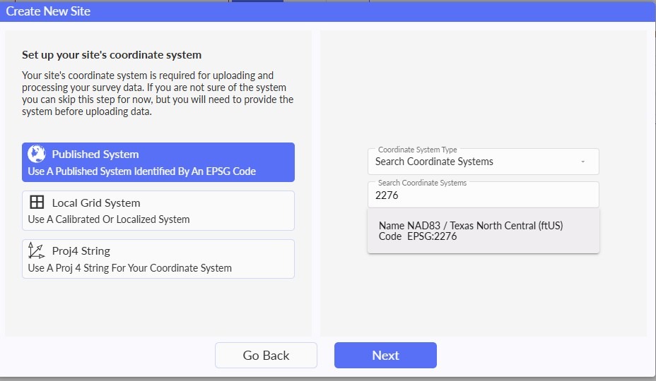Click the 'Set up your site's coordinate system' heading
Image resolution: width=656 pixels, height=381 pixels.
coord(112,55)
